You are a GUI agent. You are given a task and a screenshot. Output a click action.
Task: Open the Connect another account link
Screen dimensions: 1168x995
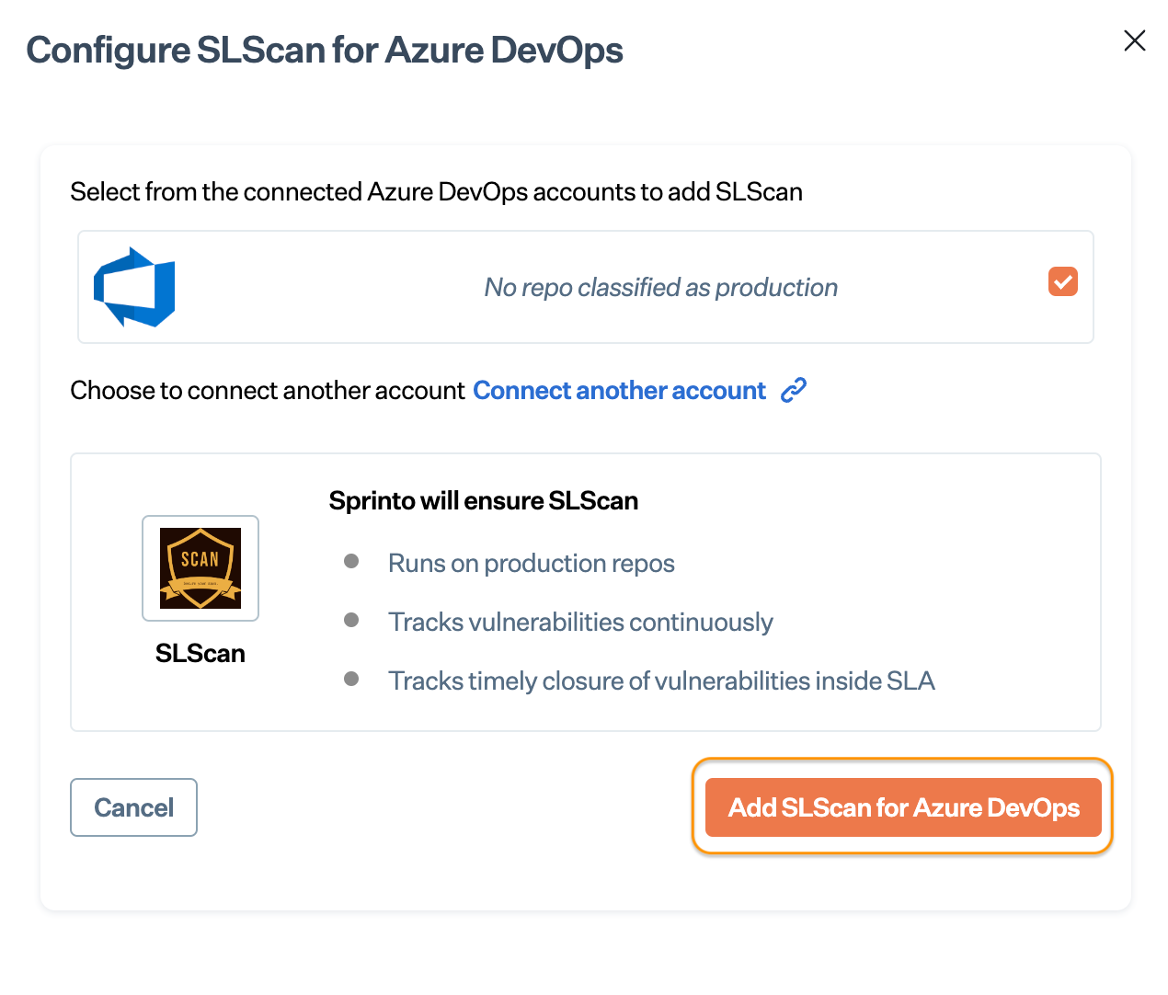[619, 391]
